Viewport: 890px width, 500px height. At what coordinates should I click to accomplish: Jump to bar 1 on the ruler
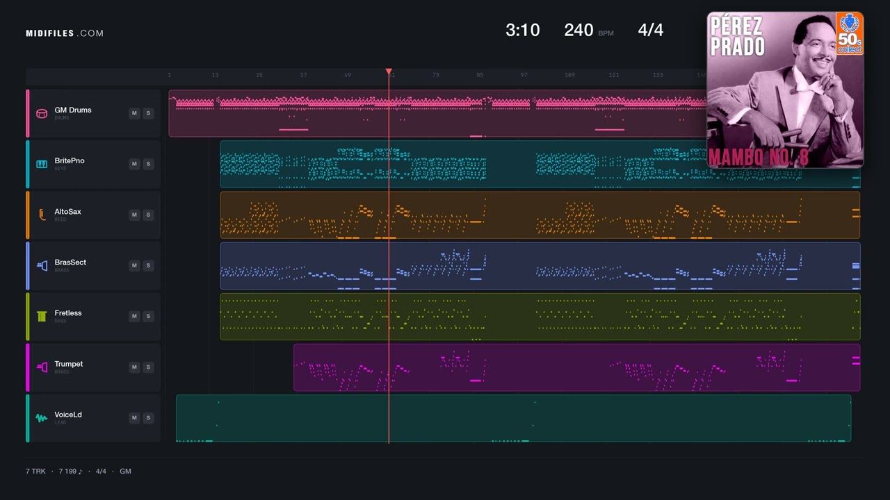(x=169, y=75)
